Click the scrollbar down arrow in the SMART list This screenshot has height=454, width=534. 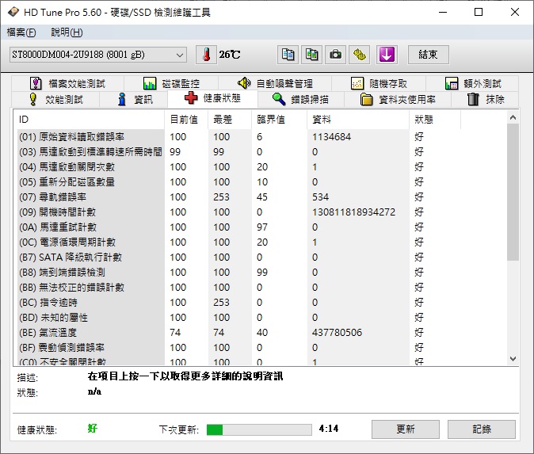tap(513, 359)
